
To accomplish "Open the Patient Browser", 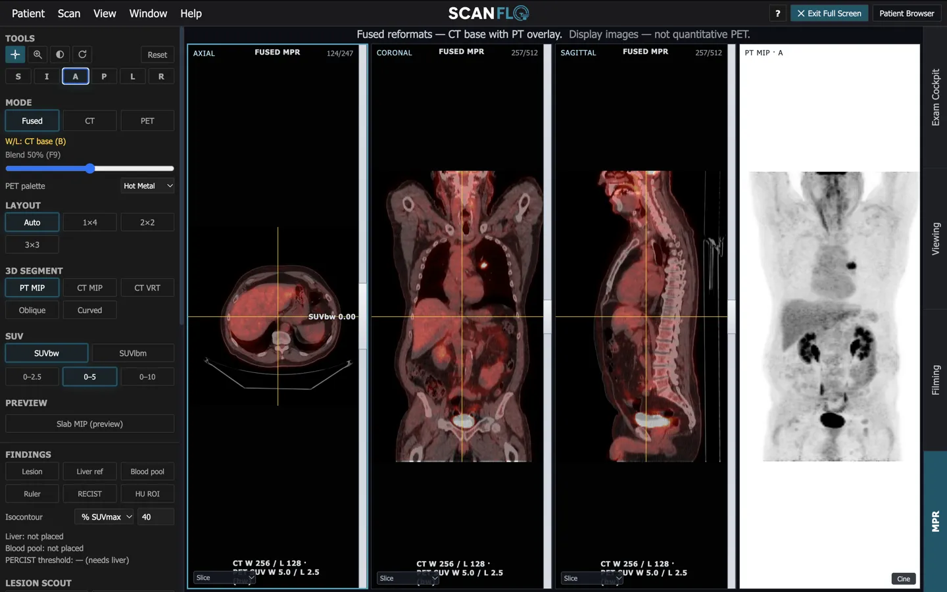I will 906,13.
